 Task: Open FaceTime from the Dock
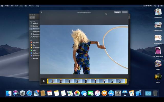(90, 93)
